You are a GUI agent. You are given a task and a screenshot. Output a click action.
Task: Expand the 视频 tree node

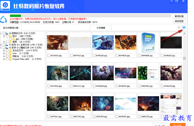(4, 42)
